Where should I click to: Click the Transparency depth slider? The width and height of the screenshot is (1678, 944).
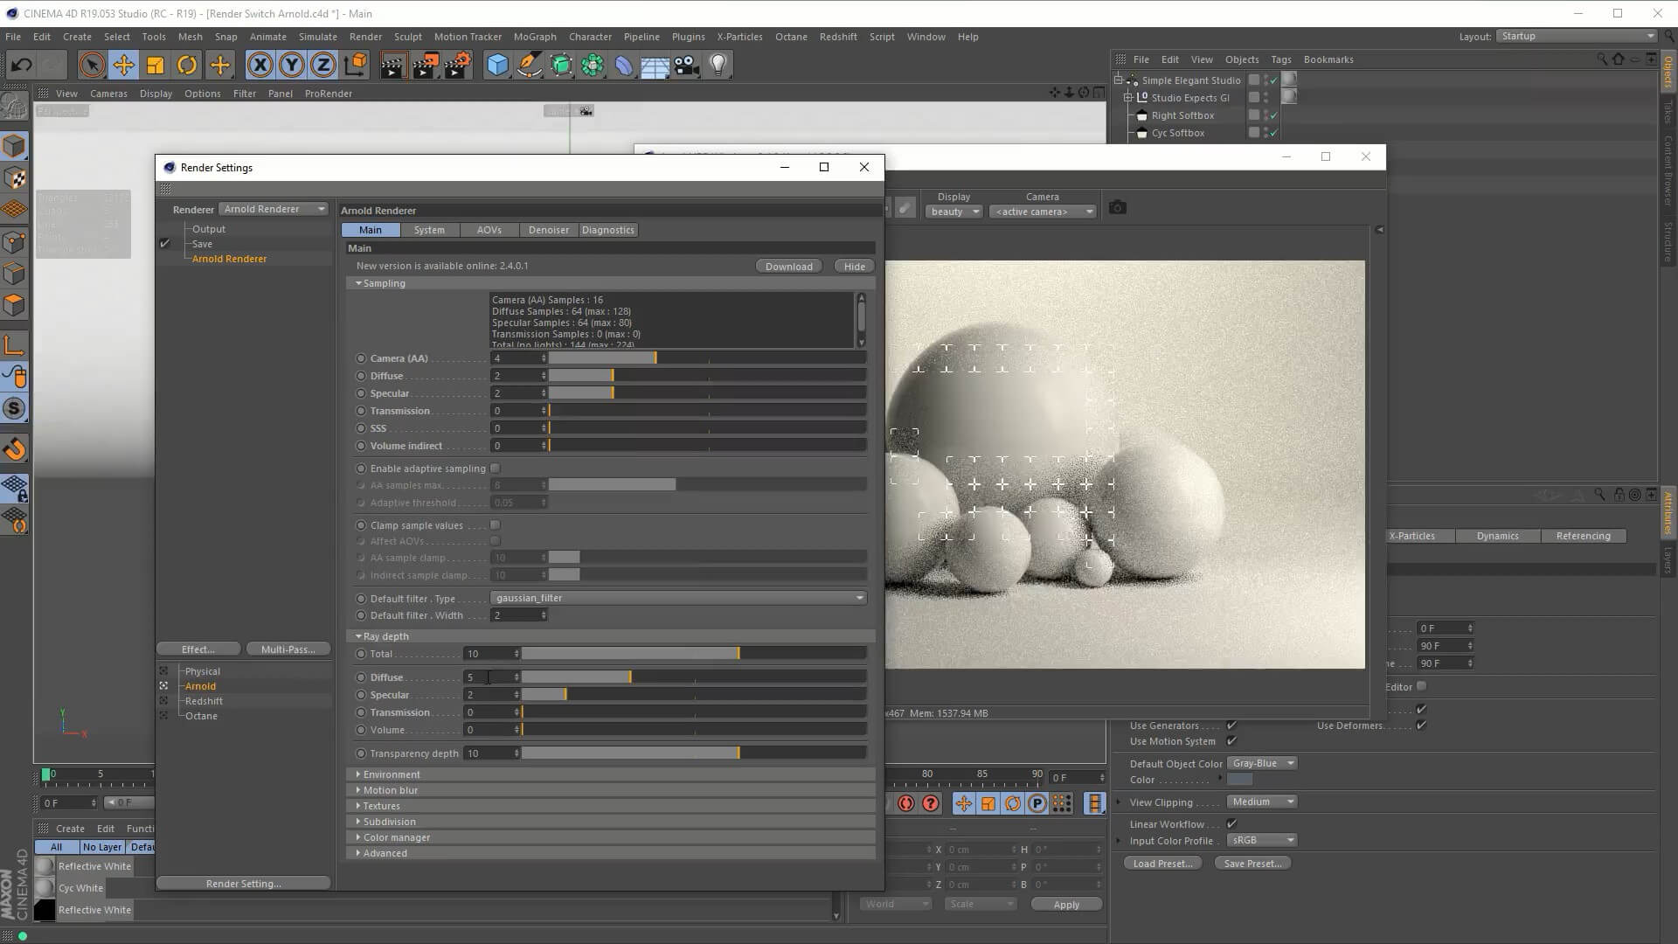coord(694,753)
